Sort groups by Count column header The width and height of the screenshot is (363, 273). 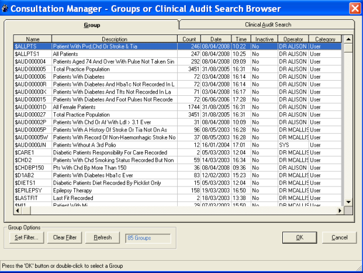(189, 39)
